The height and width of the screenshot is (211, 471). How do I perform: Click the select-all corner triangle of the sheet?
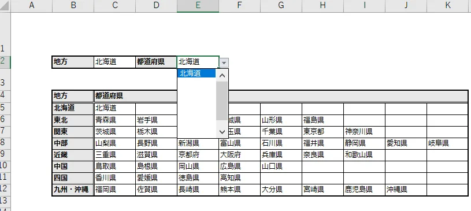pyautogui.click(x=5, y=6)
